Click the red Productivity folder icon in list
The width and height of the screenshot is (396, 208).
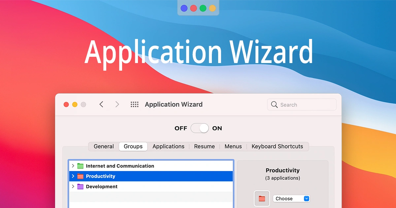point(80,176)
